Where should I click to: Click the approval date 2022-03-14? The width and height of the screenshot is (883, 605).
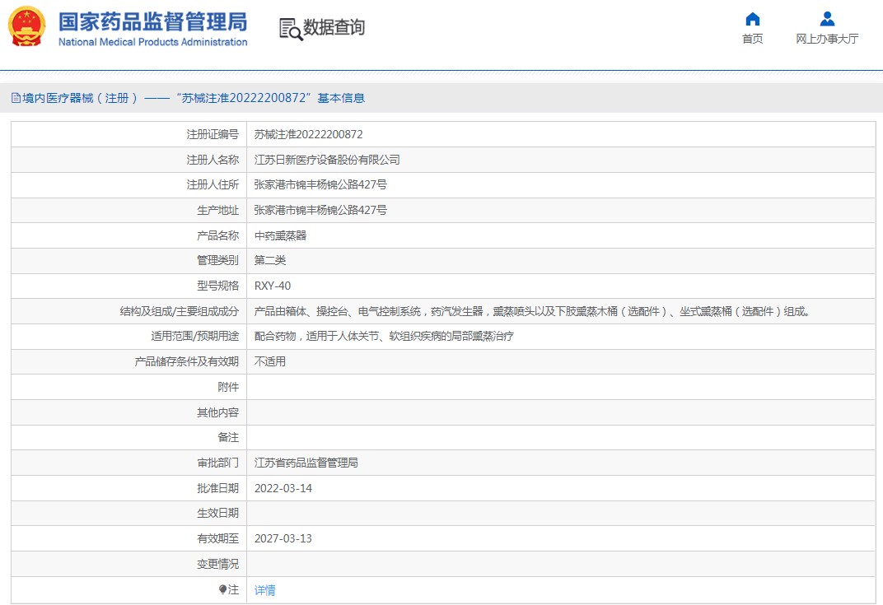[283, 488]
